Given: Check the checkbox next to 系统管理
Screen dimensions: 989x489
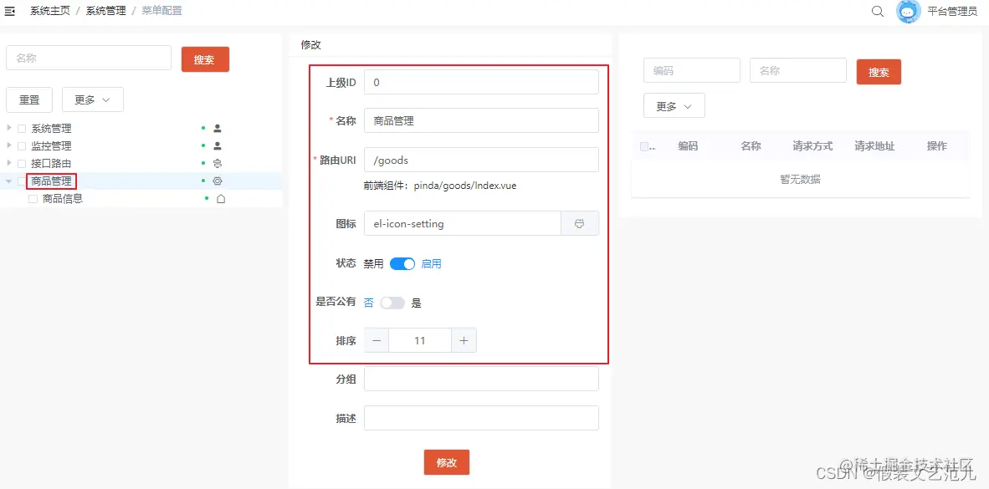Looking at the screenshot, I should point(22,128).
